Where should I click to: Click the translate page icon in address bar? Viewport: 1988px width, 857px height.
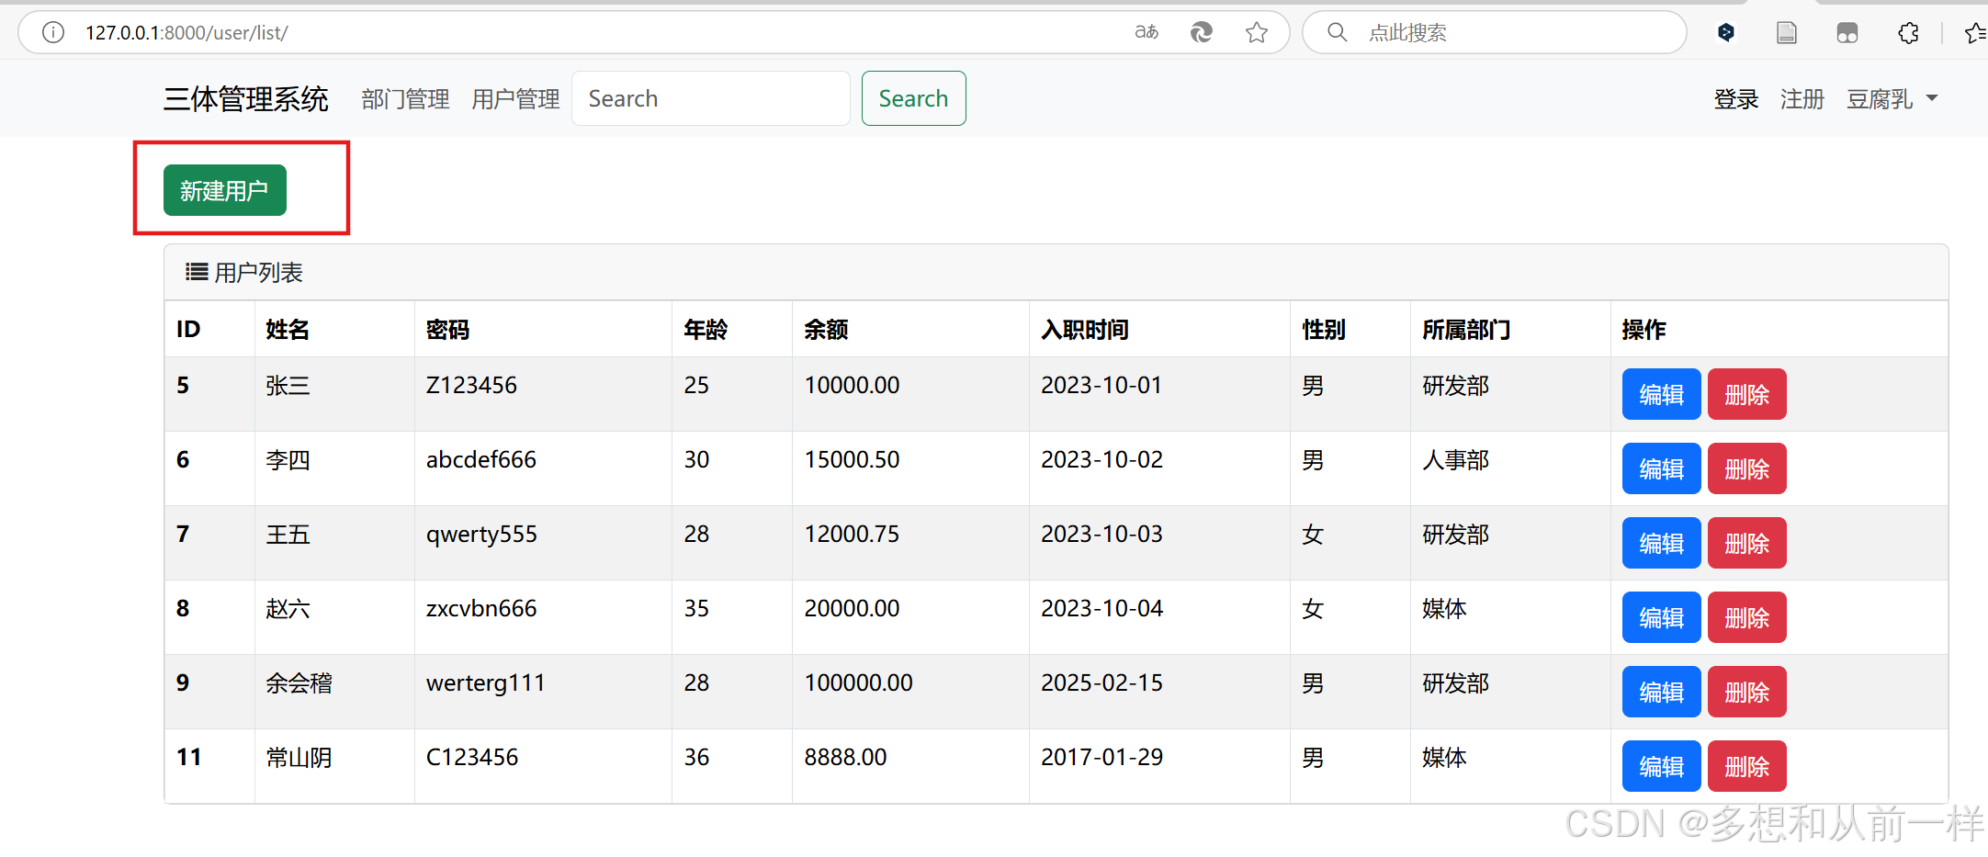point(1146,33)
